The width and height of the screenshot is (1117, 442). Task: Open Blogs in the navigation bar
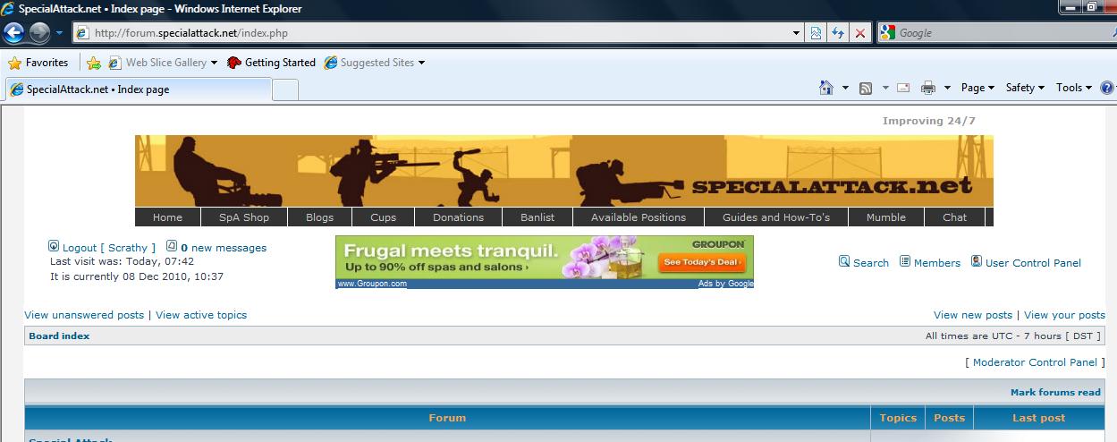[319, 217]
